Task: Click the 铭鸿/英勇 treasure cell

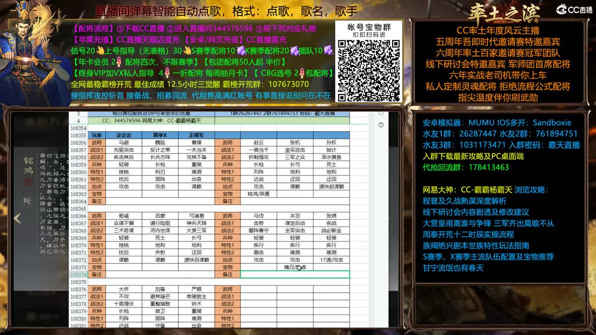Action: [x=259, y=194]
